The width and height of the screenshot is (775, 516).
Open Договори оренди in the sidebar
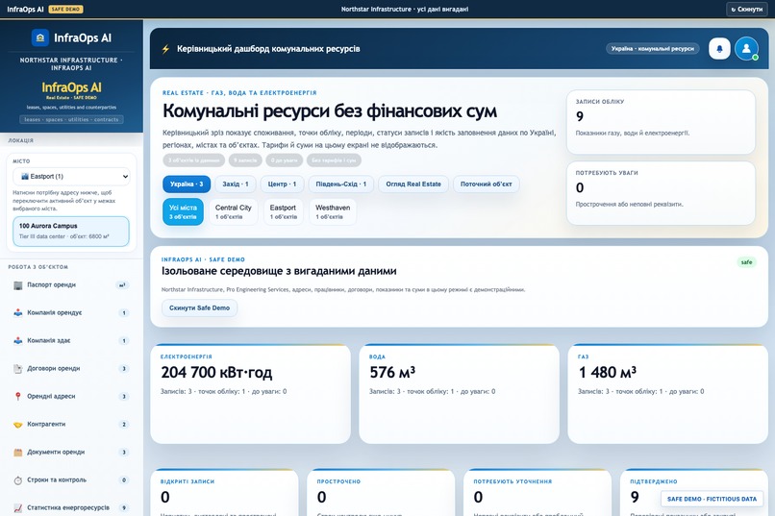pyautogui.click(x=71, y=368)
